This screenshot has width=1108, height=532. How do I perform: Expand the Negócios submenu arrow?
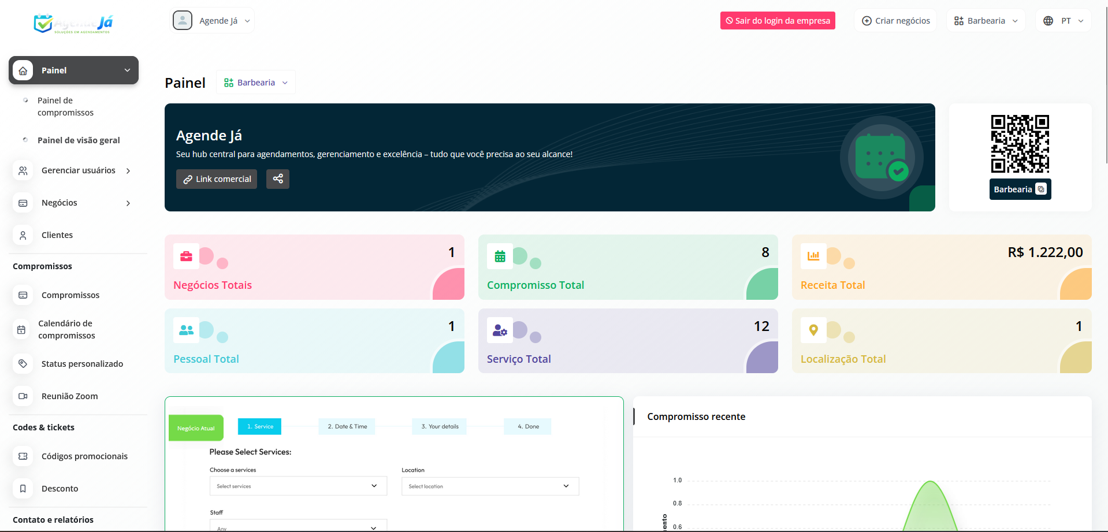pos(128,203)
